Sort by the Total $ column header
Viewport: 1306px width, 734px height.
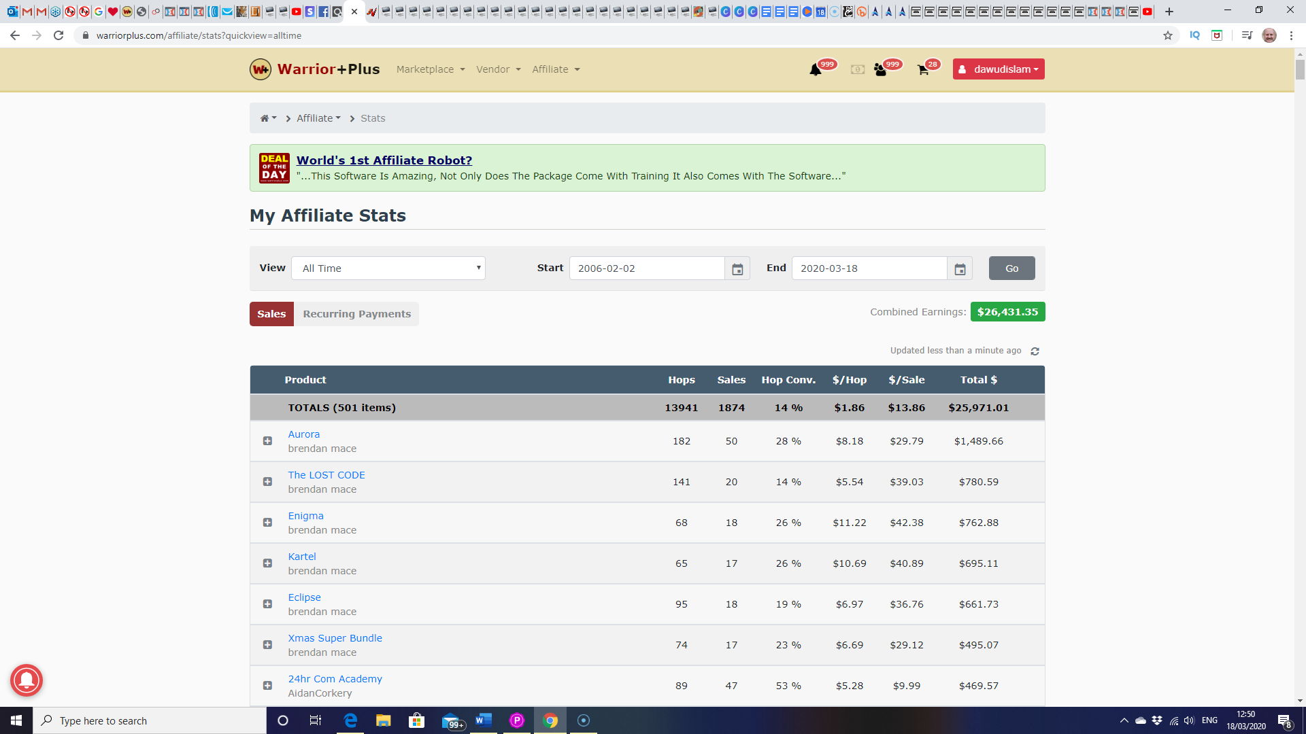978,380
